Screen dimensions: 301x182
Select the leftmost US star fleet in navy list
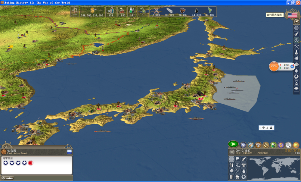[6, 163]
